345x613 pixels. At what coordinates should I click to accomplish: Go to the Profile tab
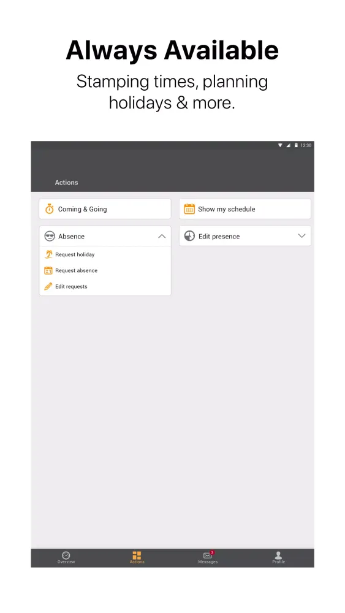[x=279, y=557]
